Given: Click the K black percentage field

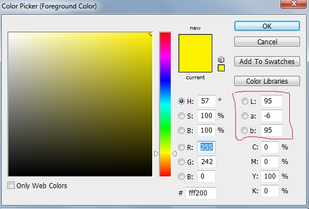Looking at the screenshot, I should tap(270, 191).
